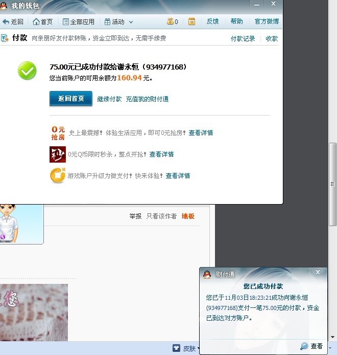Click the orange 地板 floor label
The height and width of the screenshot is (355, 337).
(x=188, y=216)
